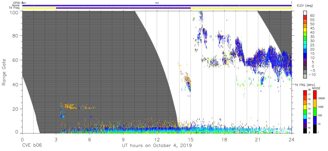Click the '-10' label on the ELEV scale
This screenshot has height=151, width=328.
click(311, 75)
